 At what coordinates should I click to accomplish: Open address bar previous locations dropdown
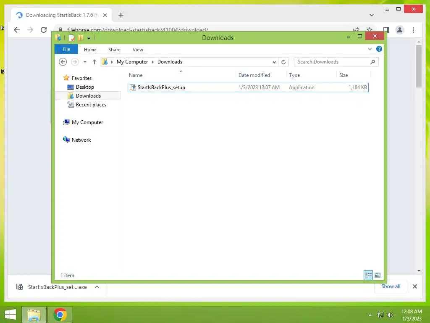coord(274,62)
